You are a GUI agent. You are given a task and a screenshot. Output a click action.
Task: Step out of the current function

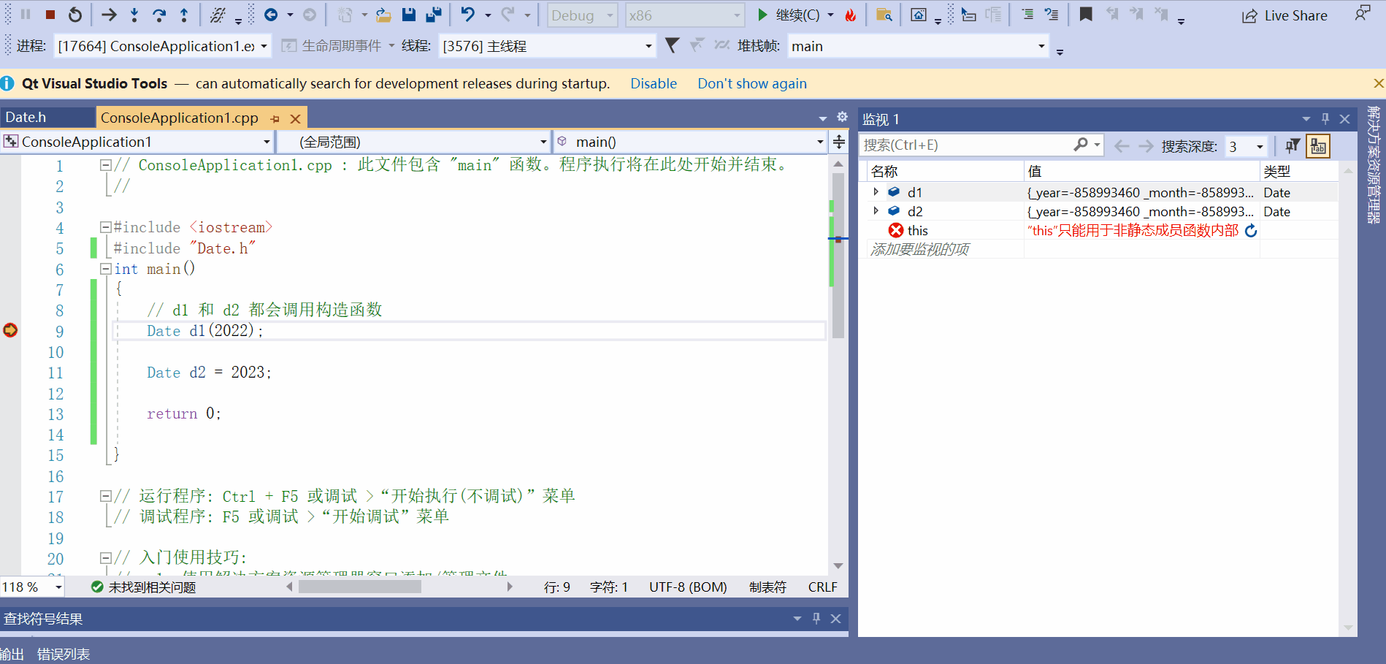(185, 13)
